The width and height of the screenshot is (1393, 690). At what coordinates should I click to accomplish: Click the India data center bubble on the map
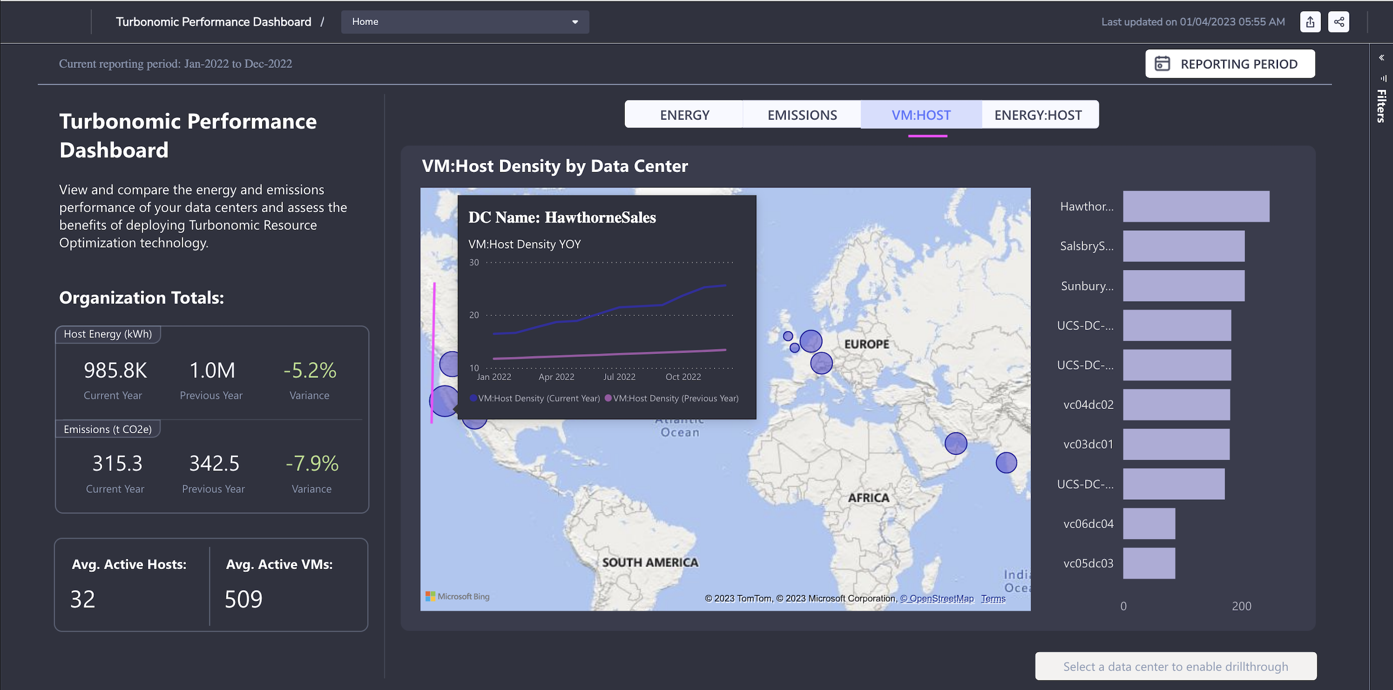click(x=1006, y=463)
